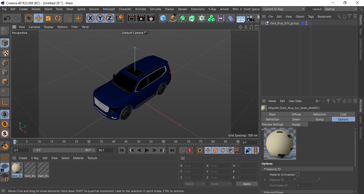Image resolution: width=364 pixels, height=194 pixels.
Task: Activate the Rotate tool
Action: pyautogui.click(x=58, y=18)
